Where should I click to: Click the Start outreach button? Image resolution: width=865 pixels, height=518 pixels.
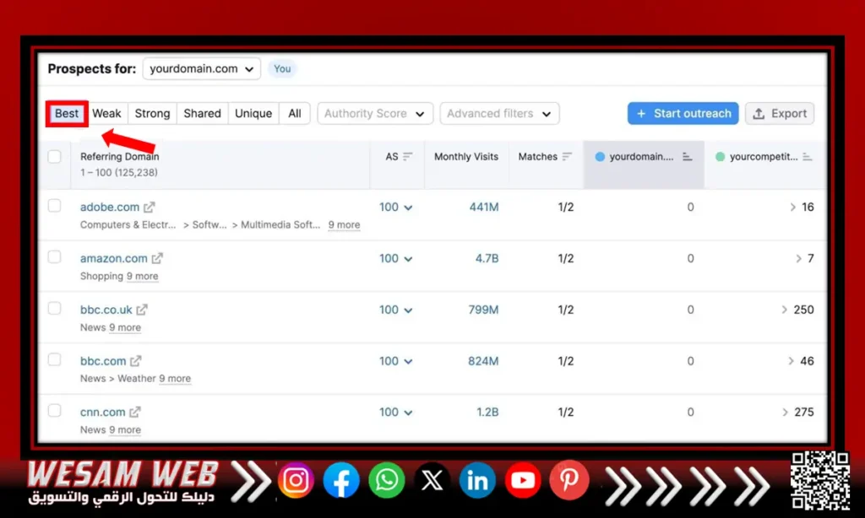[x=683, y=114]
